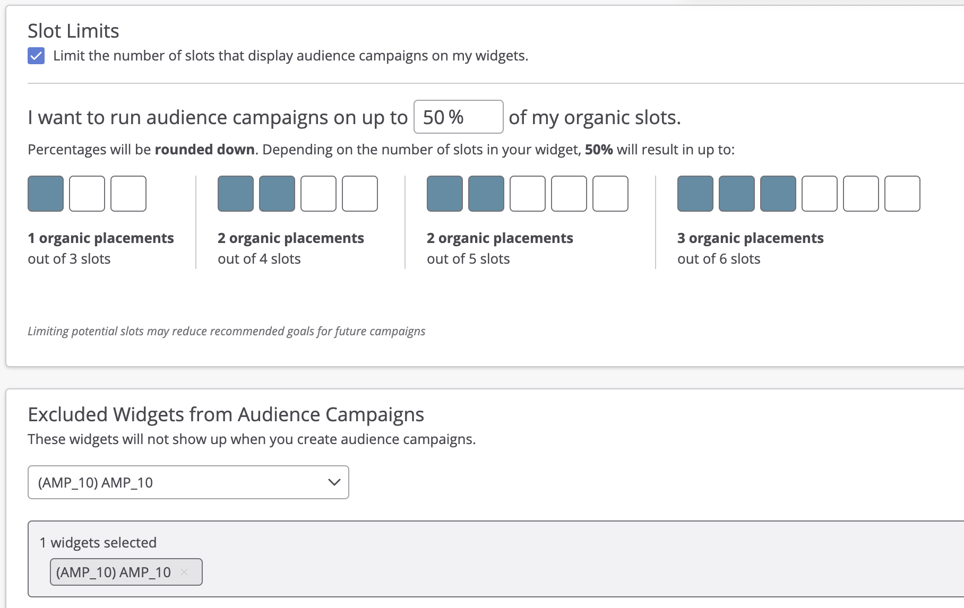Click the first filled slot of 4-slot example
Viewport: 964px width, 608px height.
pyautogui.click(x=236, y=194)
